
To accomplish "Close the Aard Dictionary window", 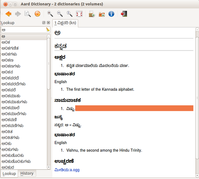I will coord(5,4).
